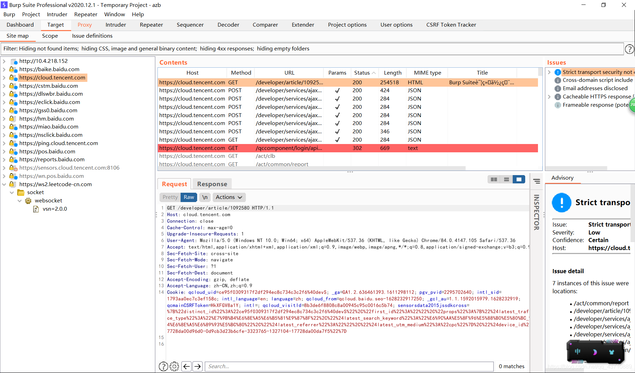This screenshot has width=635, height=373.
Task: Select side-by-side split layout icon
Action: coord(494,179)
